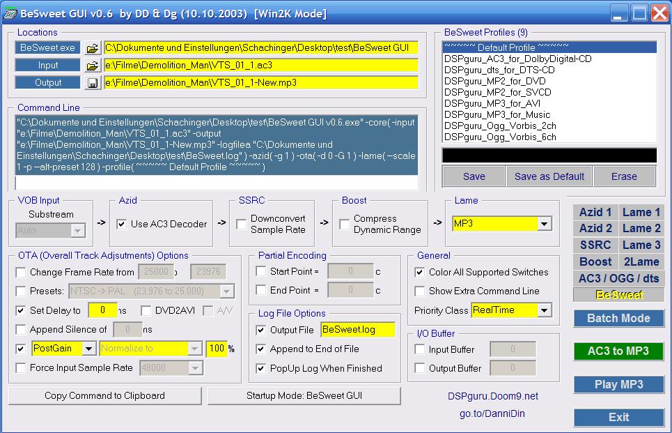Toggle the Use AC3 Decoder checkbox

[x=121, y=224]
